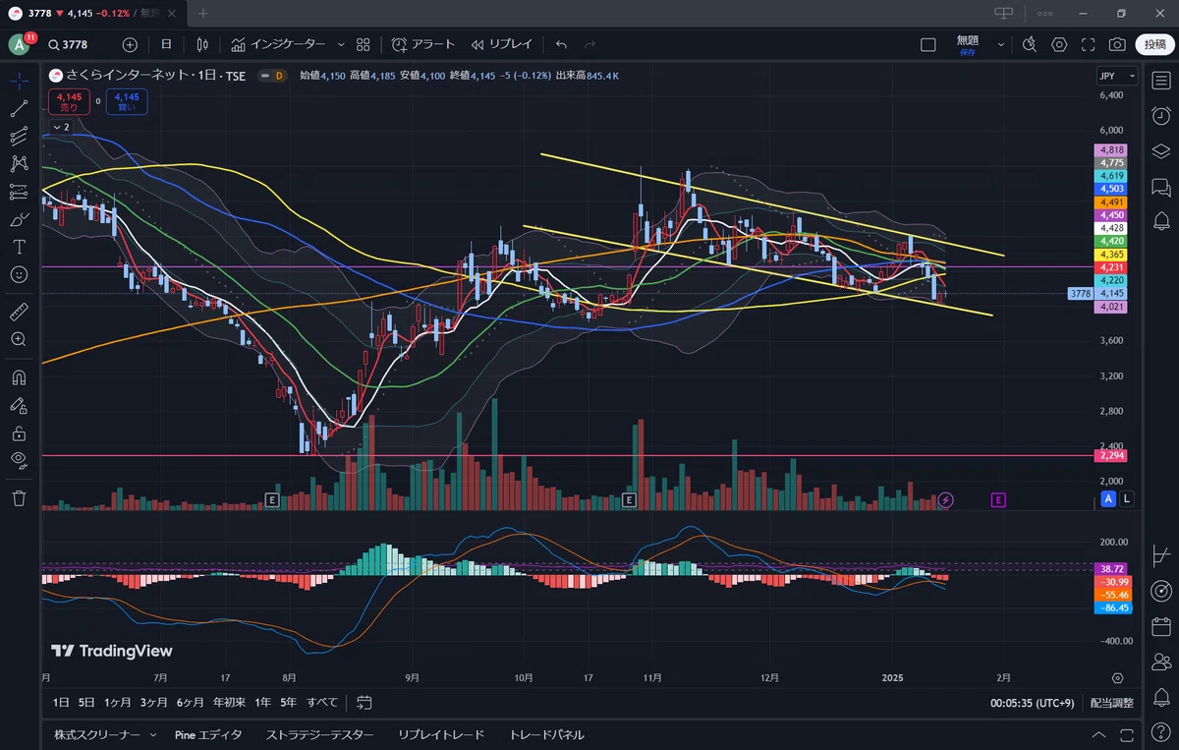Select the text annotation tool

point(19,246)
